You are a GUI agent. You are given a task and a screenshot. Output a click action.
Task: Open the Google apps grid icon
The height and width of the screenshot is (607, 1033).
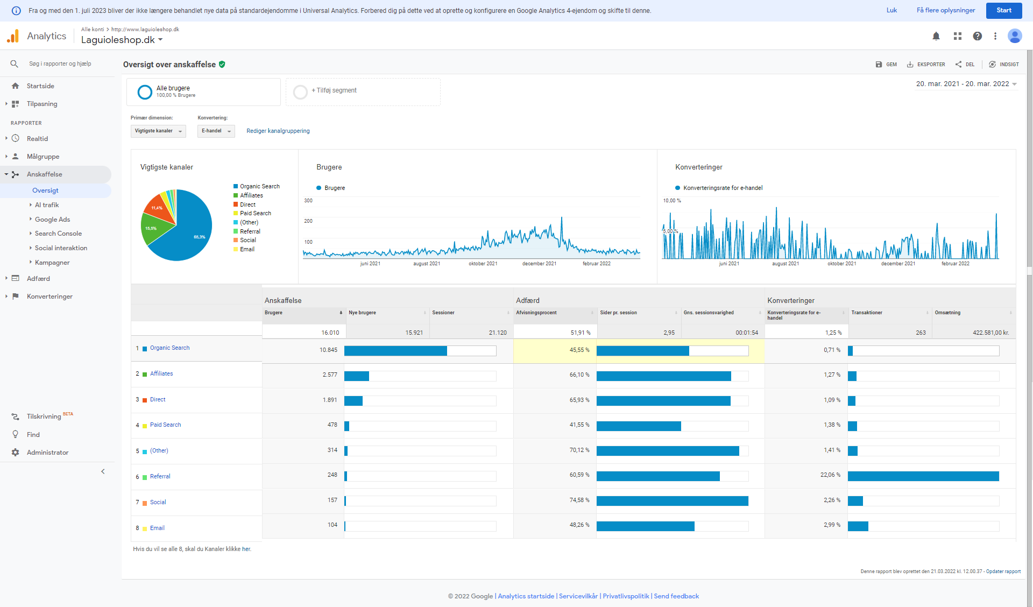[x=958, y=36]
